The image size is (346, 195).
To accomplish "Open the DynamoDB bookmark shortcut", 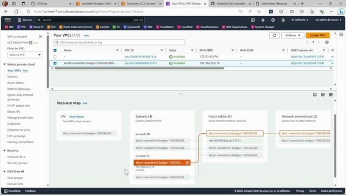I will [132, 27].
